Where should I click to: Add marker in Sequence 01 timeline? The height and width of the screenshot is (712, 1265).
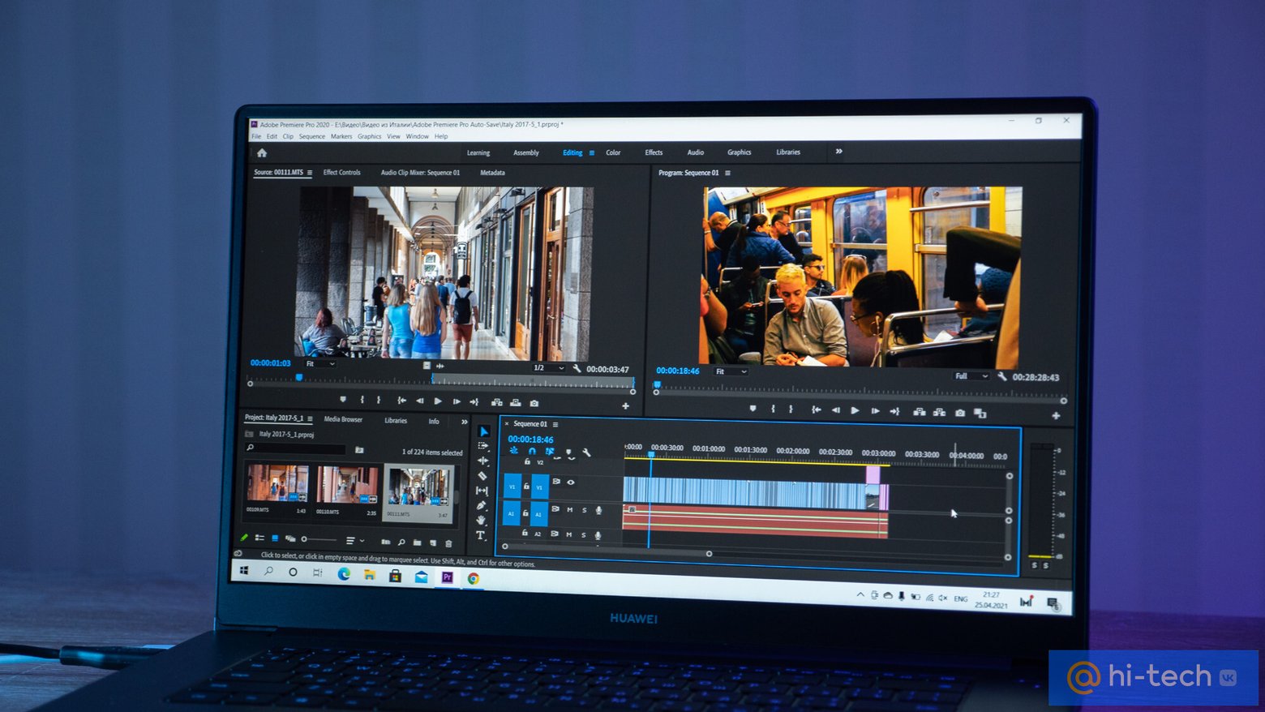click(x=568, y=452)
